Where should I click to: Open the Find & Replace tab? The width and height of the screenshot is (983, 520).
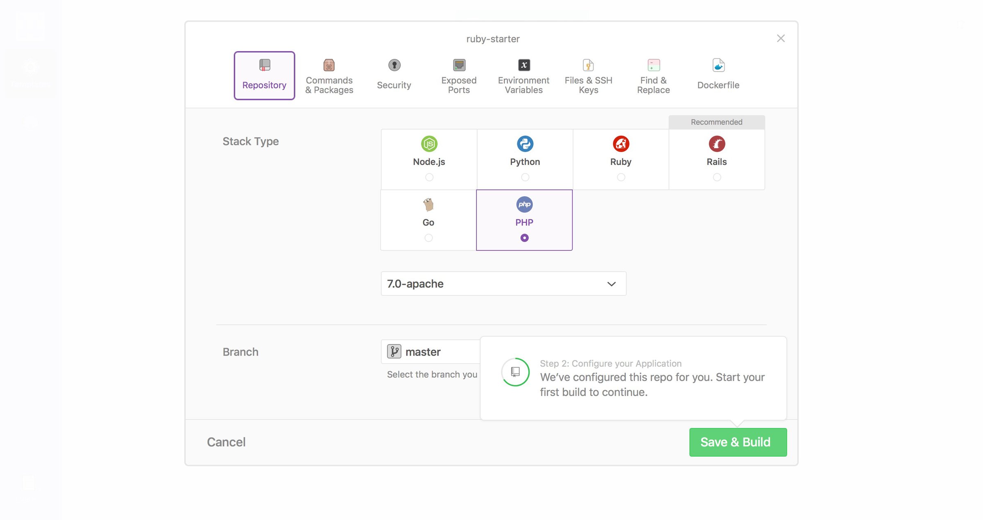tap(653, 76)
